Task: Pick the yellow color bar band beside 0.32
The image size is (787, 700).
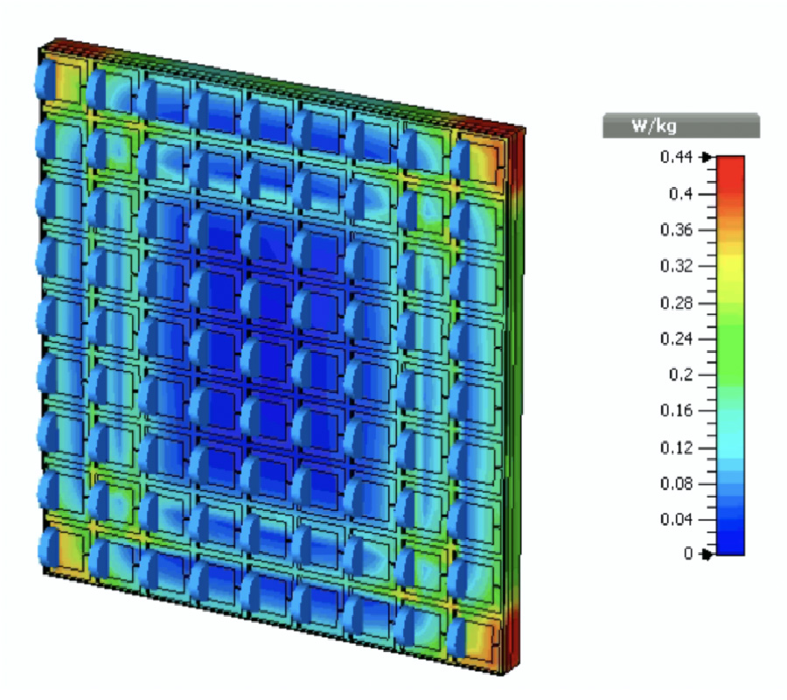Action: [732, 266]
